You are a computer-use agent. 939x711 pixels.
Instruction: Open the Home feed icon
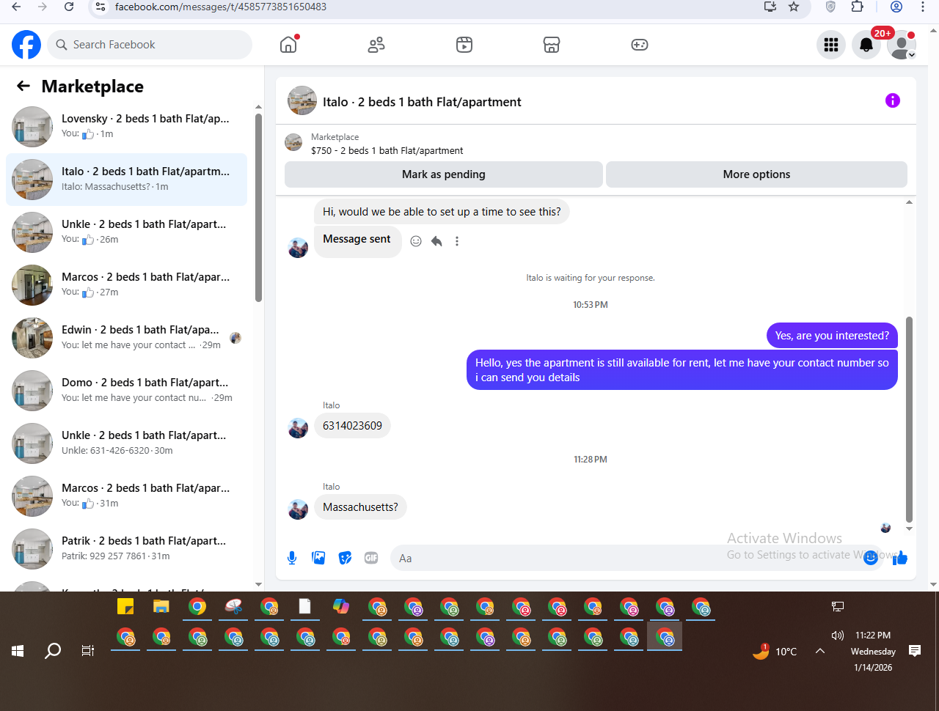pyautogui.click(x=288, y=45)
